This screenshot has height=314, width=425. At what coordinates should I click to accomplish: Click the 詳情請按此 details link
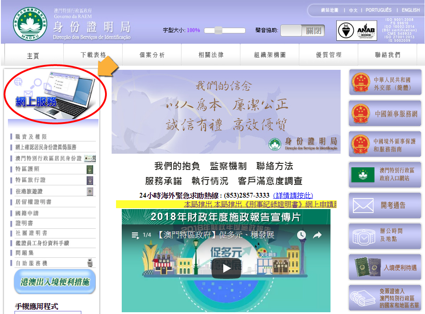click(293, 195)
